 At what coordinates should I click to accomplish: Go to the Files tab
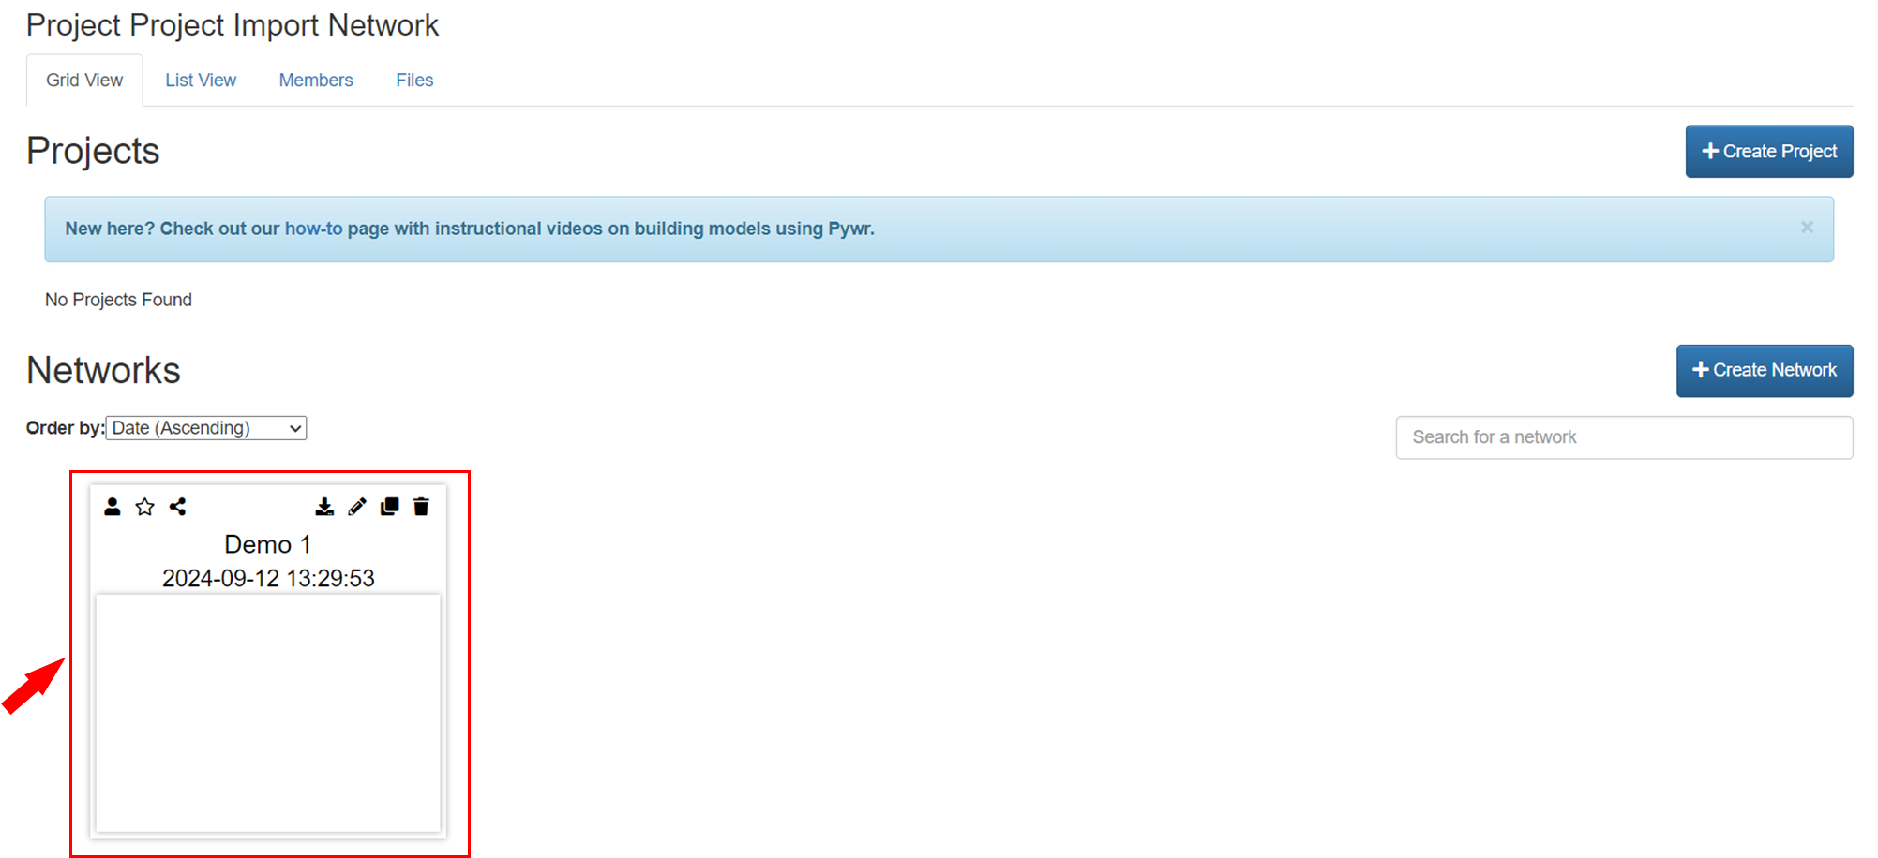[x=414, y=81]
